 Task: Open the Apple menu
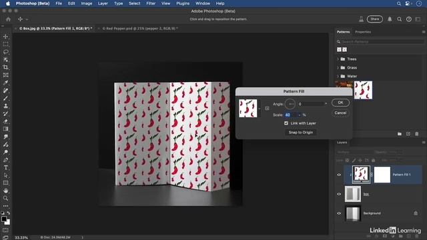8,3
